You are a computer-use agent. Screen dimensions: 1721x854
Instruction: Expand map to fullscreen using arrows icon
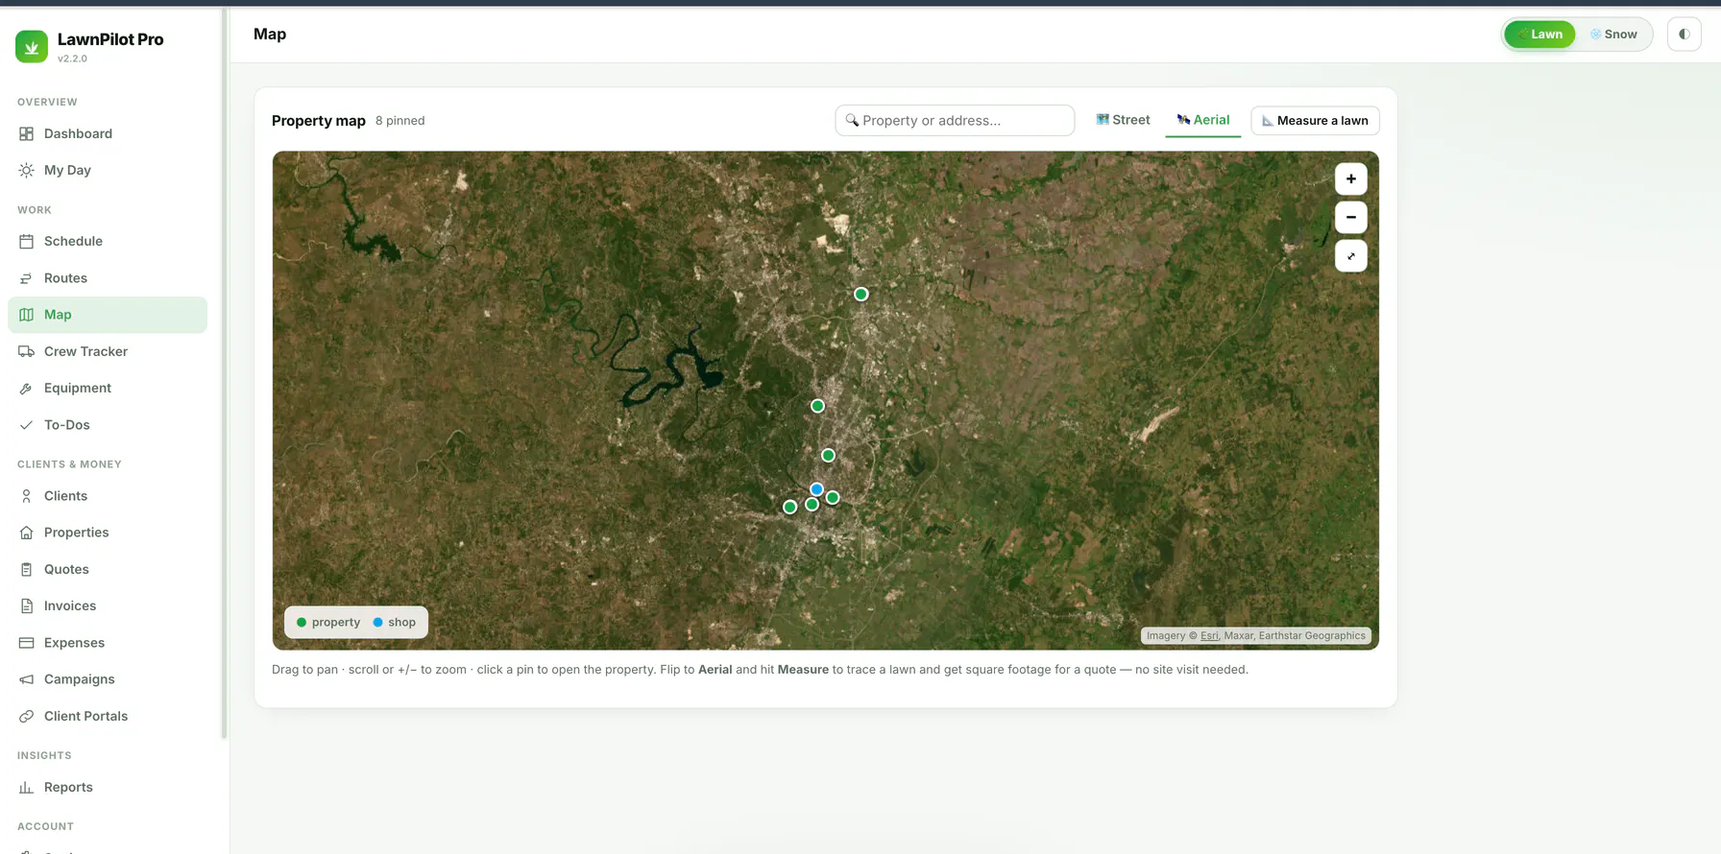(x=1350, y=256)
